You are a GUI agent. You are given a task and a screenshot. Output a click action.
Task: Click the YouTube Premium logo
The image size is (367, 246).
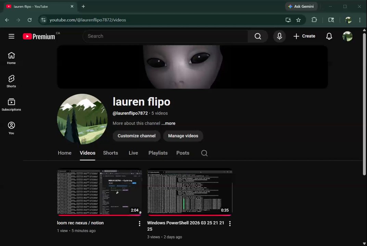pos(39,36)
